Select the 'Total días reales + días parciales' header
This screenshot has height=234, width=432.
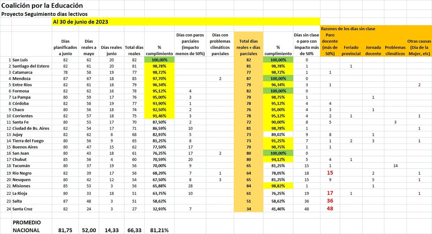(x=248, y=47)
